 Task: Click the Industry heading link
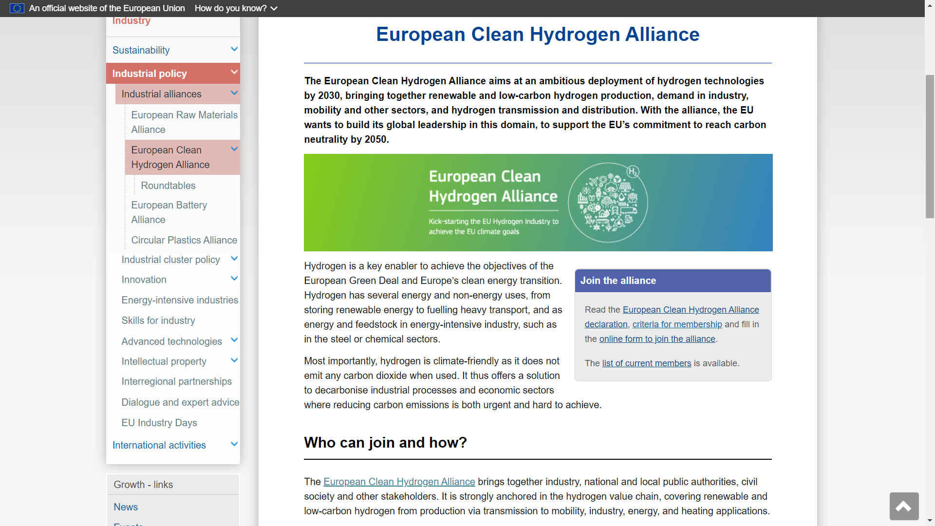pos(131,21)
